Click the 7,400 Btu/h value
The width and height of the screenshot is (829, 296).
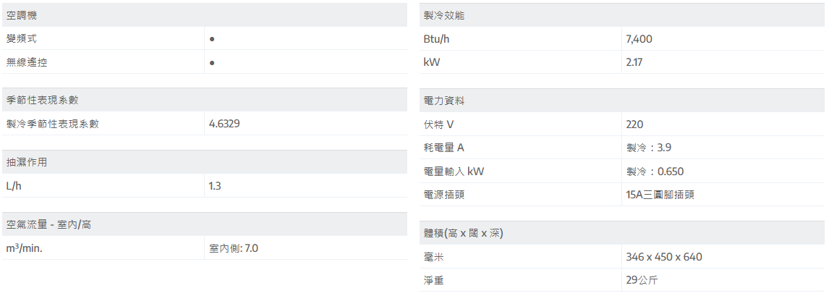(639, 39)
